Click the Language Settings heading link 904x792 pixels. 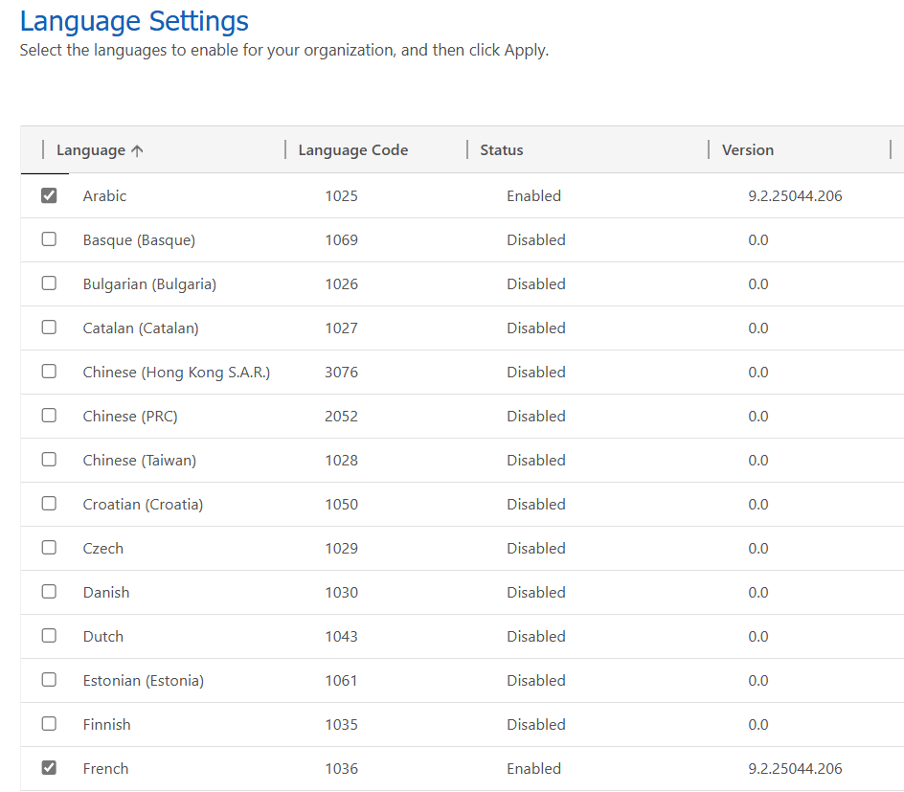[134, 20]
